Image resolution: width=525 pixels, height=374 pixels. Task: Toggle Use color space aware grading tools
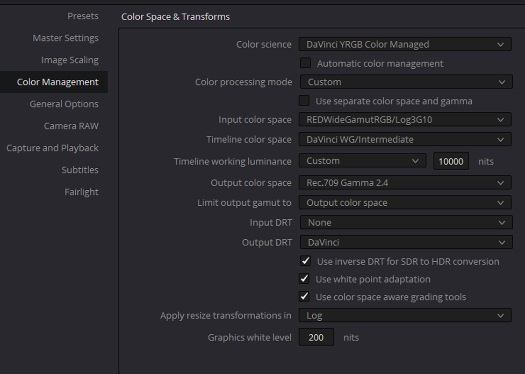pyautogui.click(x=304, y=296)
